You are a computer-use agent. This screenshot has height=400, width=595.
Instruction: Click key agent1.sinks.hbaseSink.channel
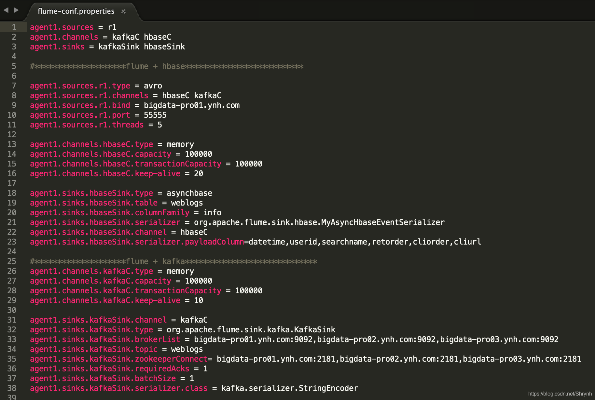(98, 232)
